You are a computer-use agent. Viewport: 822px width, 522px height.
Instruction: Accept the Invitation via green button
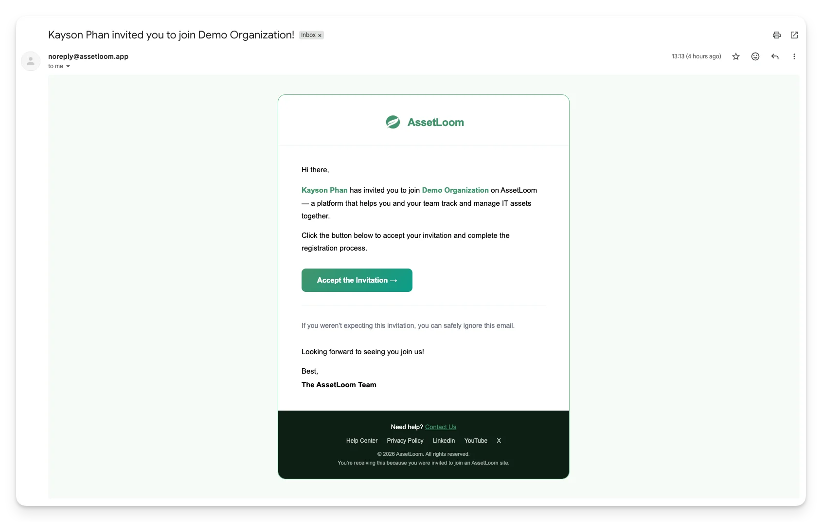tap(357, 280)
